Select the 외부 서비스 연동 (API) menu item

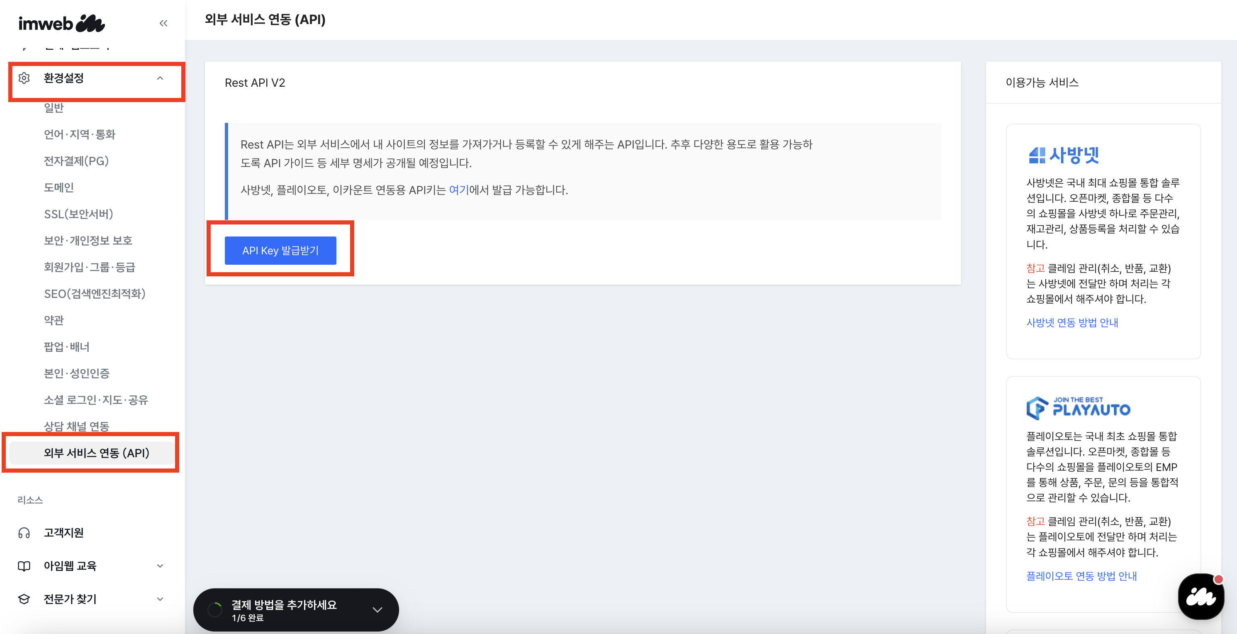coord(97,453)
